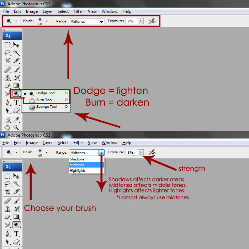Click Range dropdown arrow in lower window
The image size is (249, 249).
point(101,153)
